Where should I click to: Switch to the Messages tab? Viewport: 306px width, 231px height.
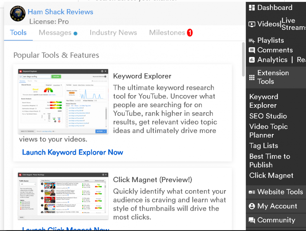pos(55,33)
